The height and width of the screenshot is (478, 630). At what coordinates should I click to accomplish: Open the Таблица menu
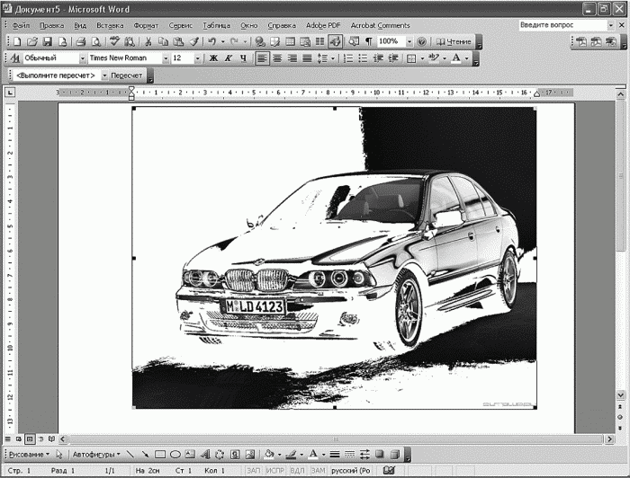click(216, 25)
